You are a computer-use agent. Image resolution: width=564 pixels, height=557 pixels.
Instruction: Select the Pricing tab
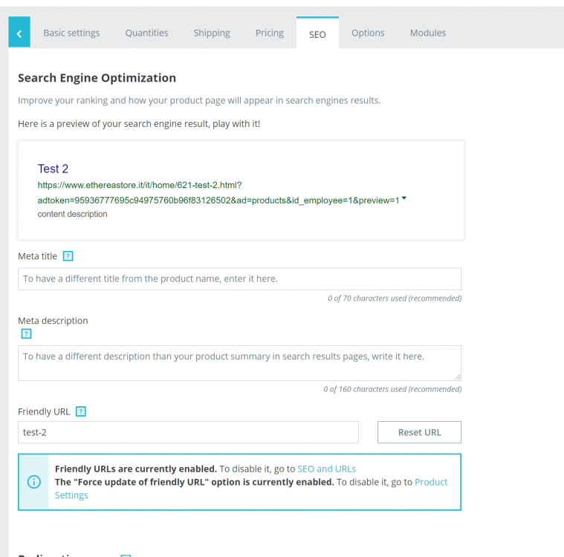coord(270,33)
